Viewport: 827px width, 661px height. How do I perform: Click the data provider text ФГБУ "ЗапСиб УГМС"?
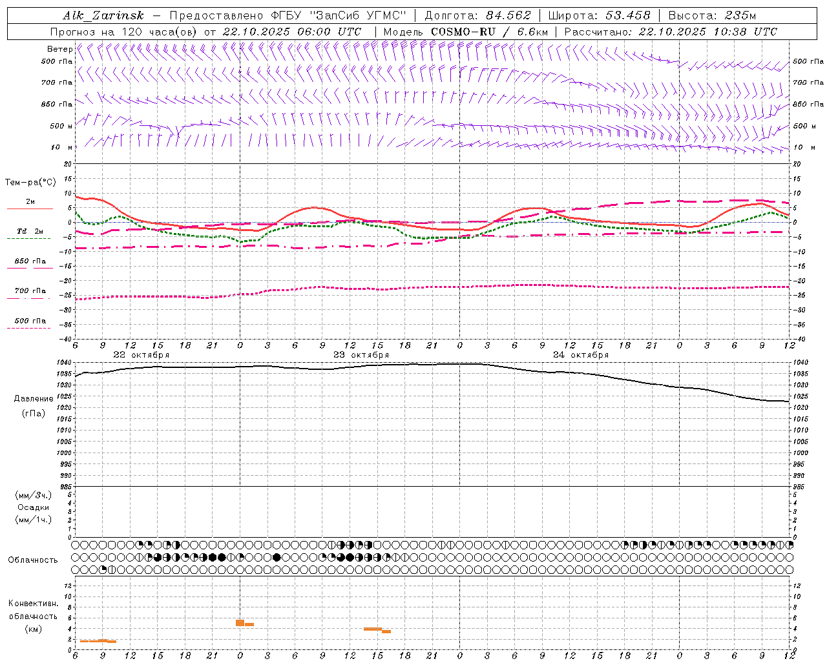338,15
